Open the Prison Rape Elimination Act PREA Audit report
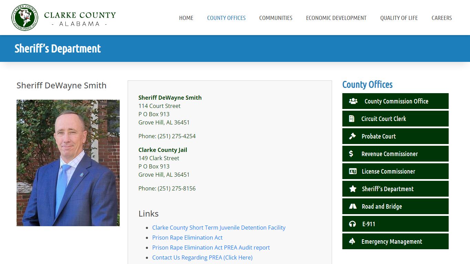 [x=211, y=247]
